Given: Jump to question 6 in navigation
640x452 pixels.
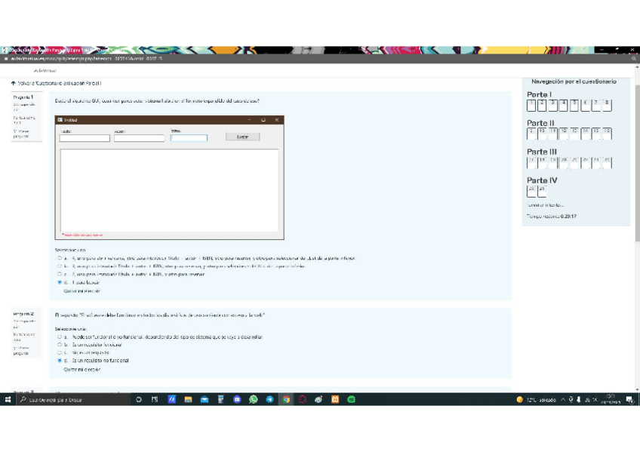Looking at the screenshot, I should point(586,105).
